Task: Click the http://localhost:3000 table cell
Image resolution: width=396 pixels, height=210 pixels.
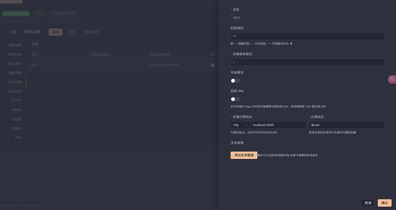Action: 165,65
